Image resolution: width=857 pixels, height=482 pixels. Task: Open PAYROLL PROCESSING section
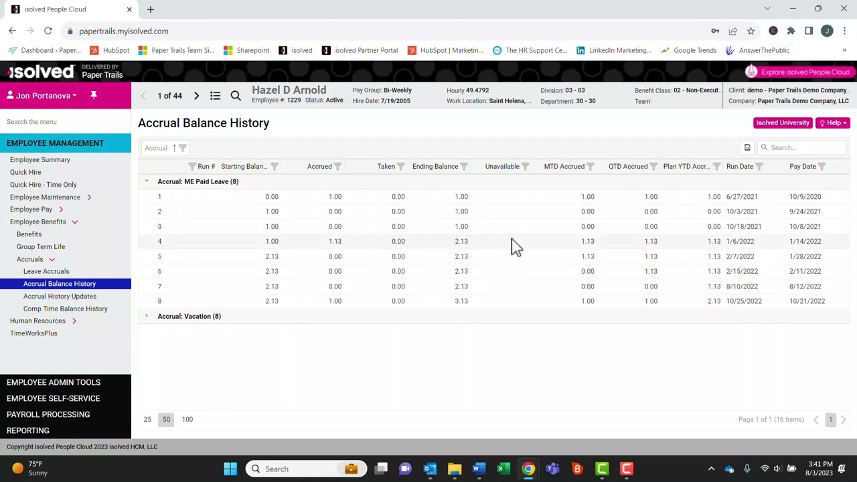pyautogui.click(x=48, y=414)
